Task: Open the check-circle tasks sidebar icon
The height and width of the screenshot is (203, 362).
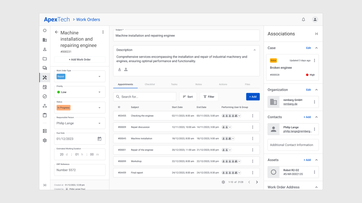Action: (x=45, y=96)
